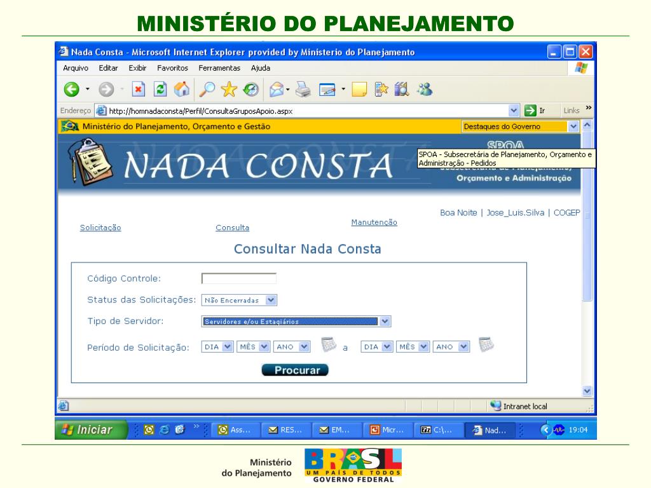Viewport: 651px width, 488px height.
Task: Open the second DIA dropdown
Action: pos(387,346)
